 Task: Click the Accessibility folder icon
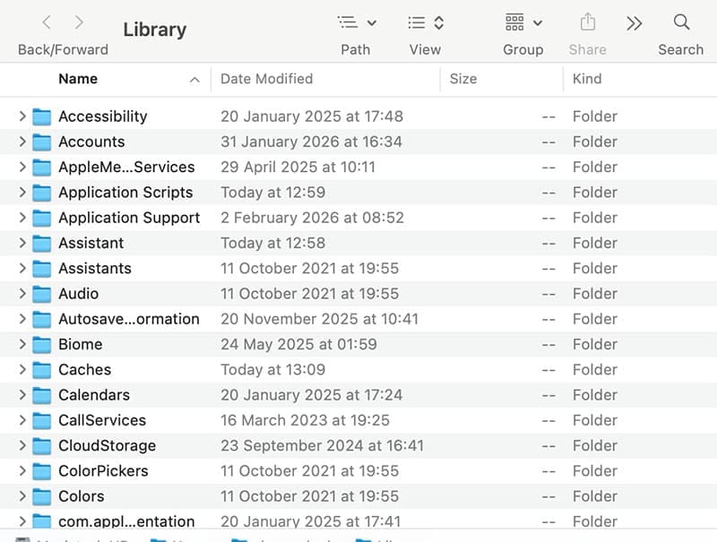[x=41, y=116]
